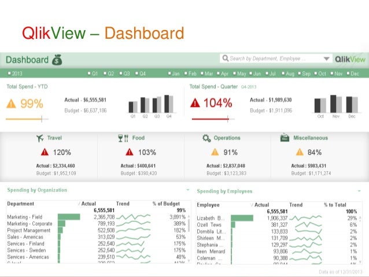
Task: Click the Employee column header
Action: pyautogui.click(x=208, y=205)
